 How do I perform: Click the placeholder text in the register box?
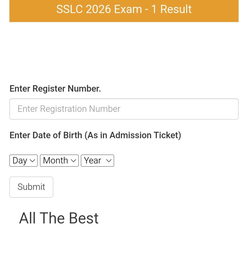[69, 109]
